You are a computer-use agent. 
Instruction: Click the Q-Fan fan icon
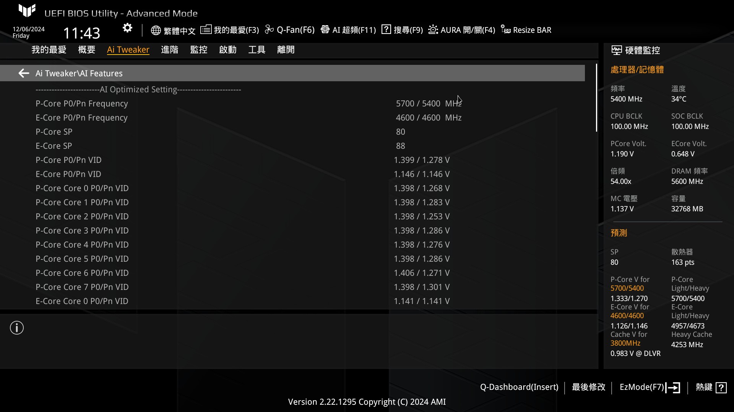click(269, 29)
